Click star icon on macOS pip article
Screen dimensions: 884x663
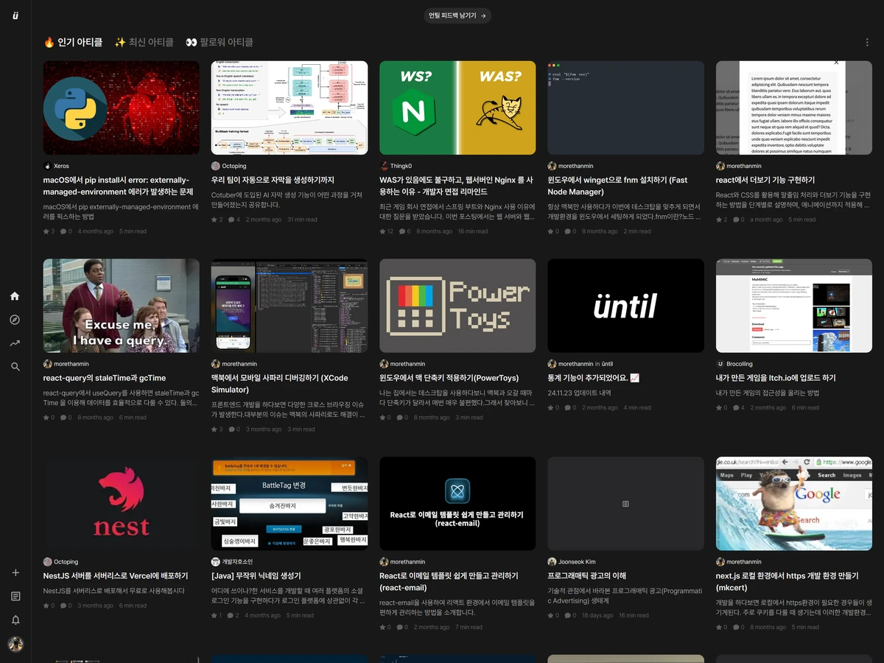tap(46, 231)
